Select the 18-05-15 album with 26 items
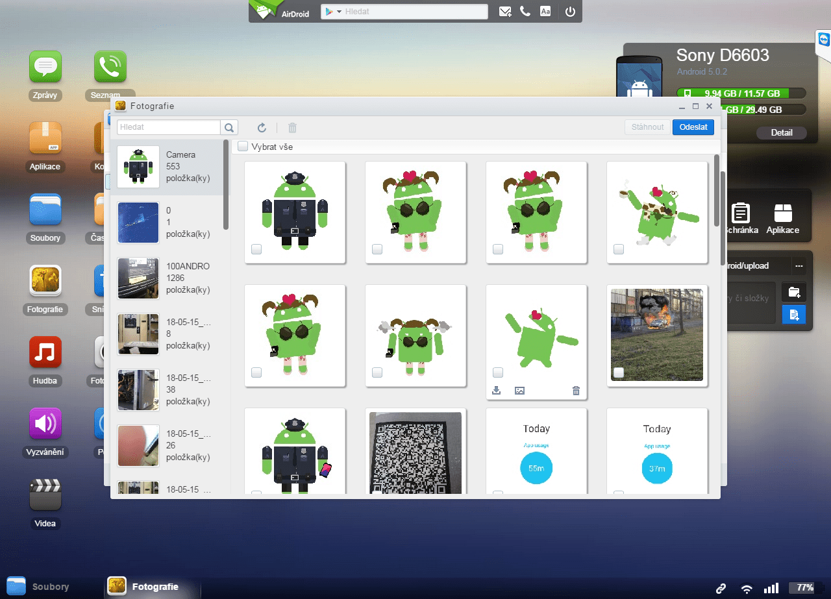This screenshot has width=831, height=599. tap(167, 446)
